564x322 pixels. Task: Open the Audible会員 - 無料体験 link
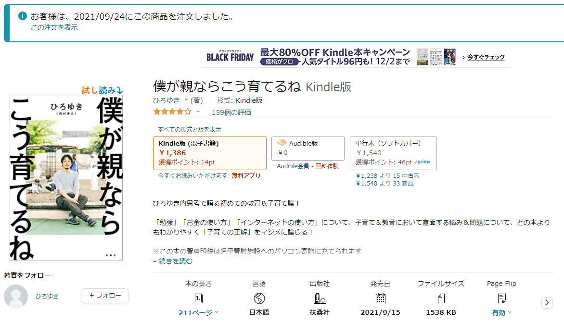click(x=308, y=166)
